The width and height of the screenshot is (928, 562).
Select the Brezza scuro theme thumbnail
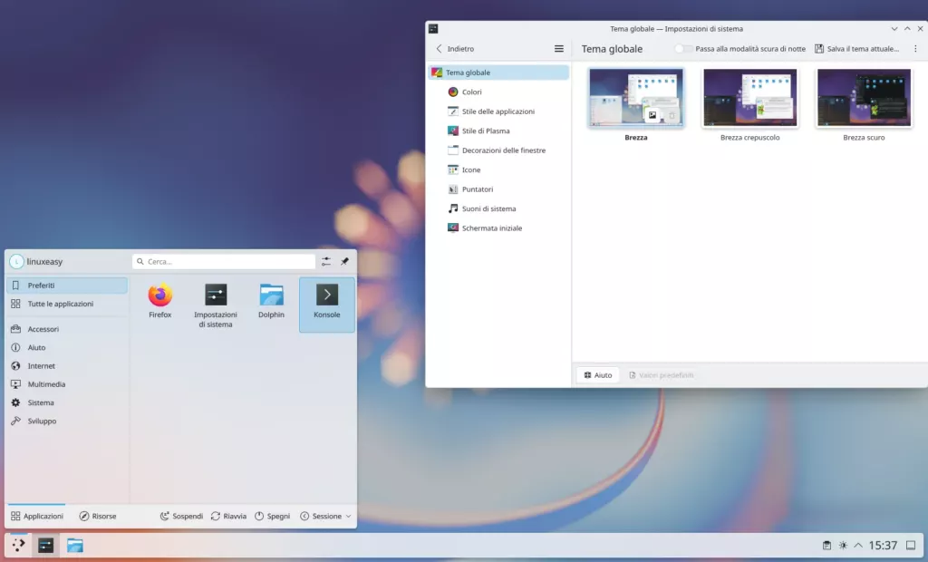click(x=864, y=98)
